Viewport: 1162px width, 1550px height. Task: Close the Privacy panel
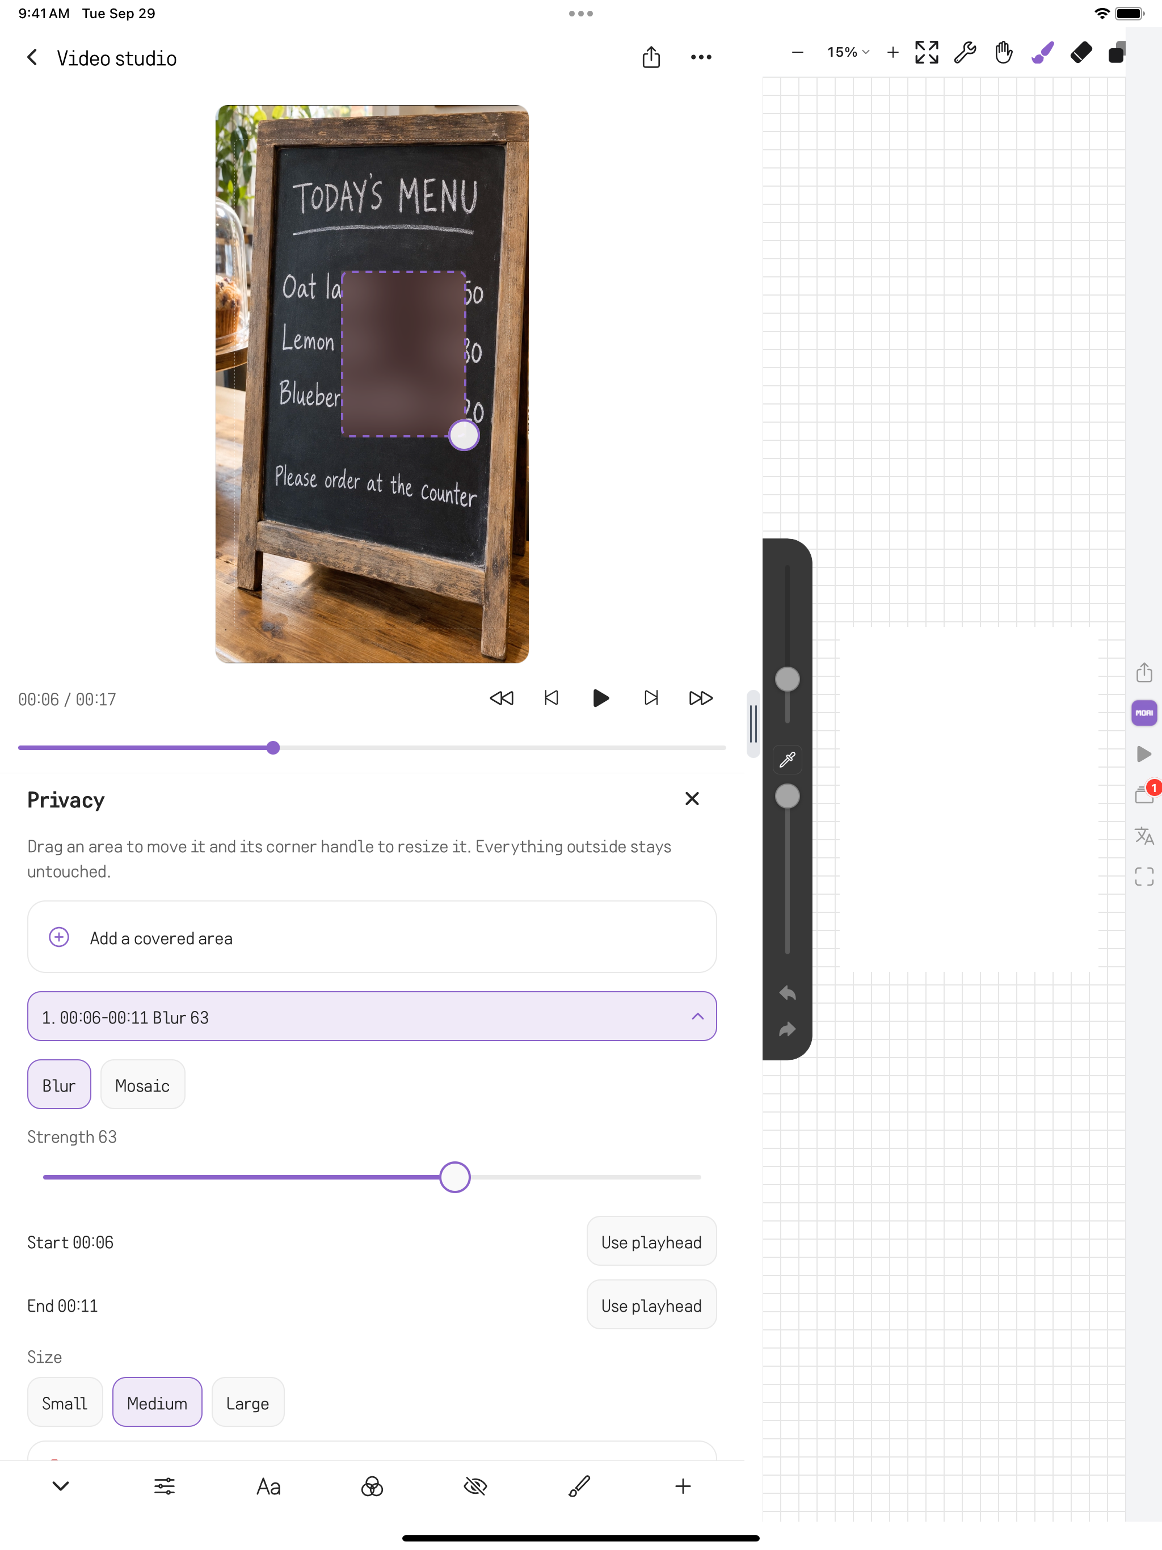pyautogui.click(x=692, y=799)
